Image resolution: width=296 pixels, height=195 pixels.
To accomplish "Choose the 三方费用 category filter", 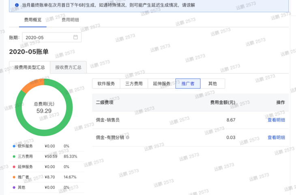I will click(133, 84).
